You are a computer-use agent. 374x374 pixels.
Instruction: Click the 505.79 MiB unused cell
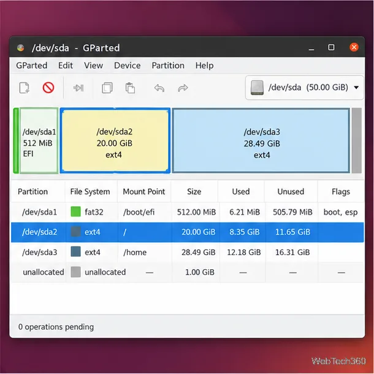coord(292,212)
